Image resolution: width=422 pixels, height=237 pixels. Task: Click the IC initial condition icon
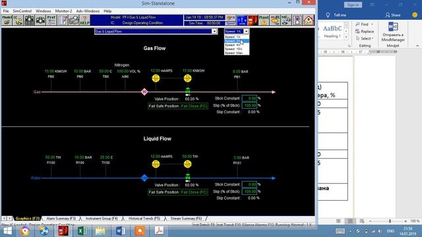(18, 20)
